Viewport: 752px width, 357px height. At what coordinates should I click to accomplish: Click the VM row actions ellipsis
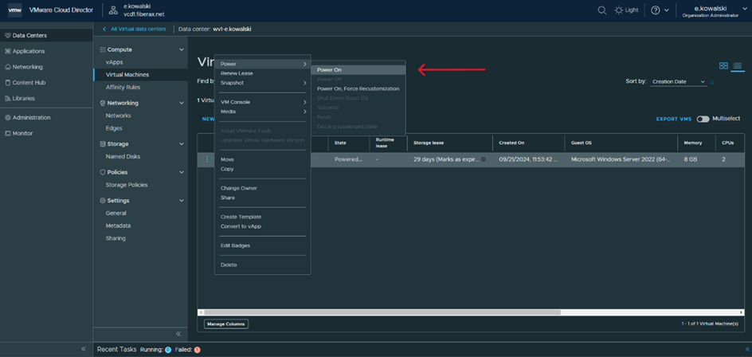click(x=207, y=159)
